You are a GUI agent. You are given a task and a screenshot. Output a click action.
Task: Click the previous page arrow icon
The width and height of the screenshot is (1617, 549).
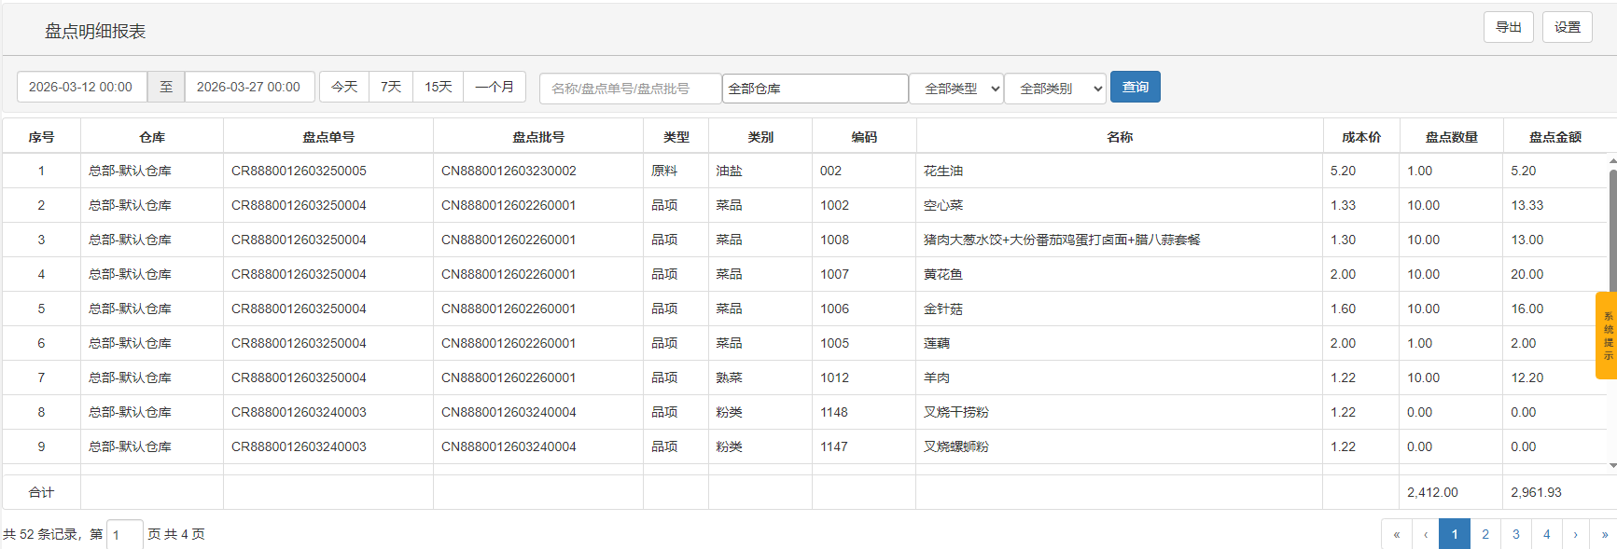click(x=1426, y=534)
